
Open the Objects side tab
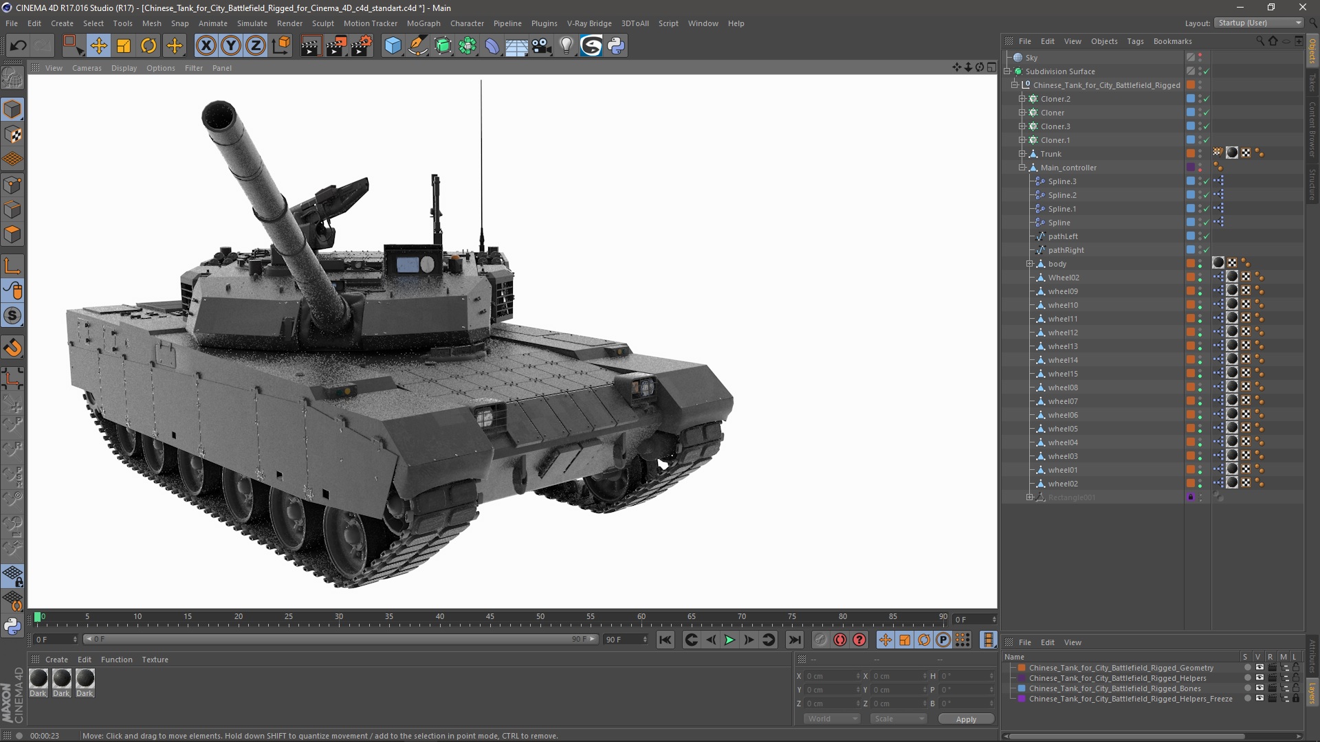click(x=1312, y=51)
